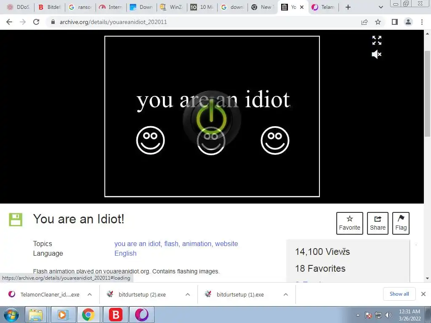The height and width of the screenshot is (323, 431).
Task: Unmute the Flash player sound icon
Action: (377, 54)
